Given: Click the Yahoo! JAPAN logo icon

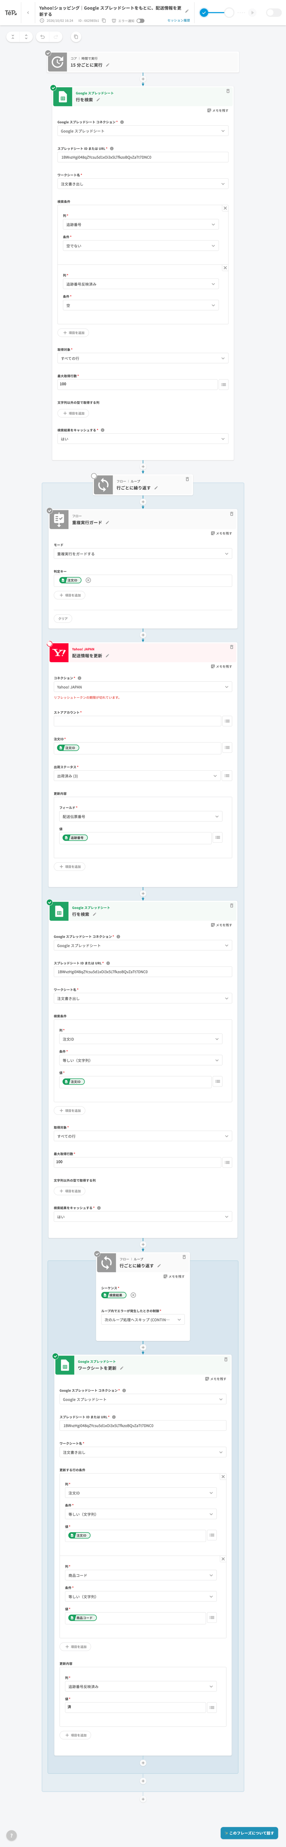Looking at the screenshot, I should pyautogui.click(x=59, y=653).
